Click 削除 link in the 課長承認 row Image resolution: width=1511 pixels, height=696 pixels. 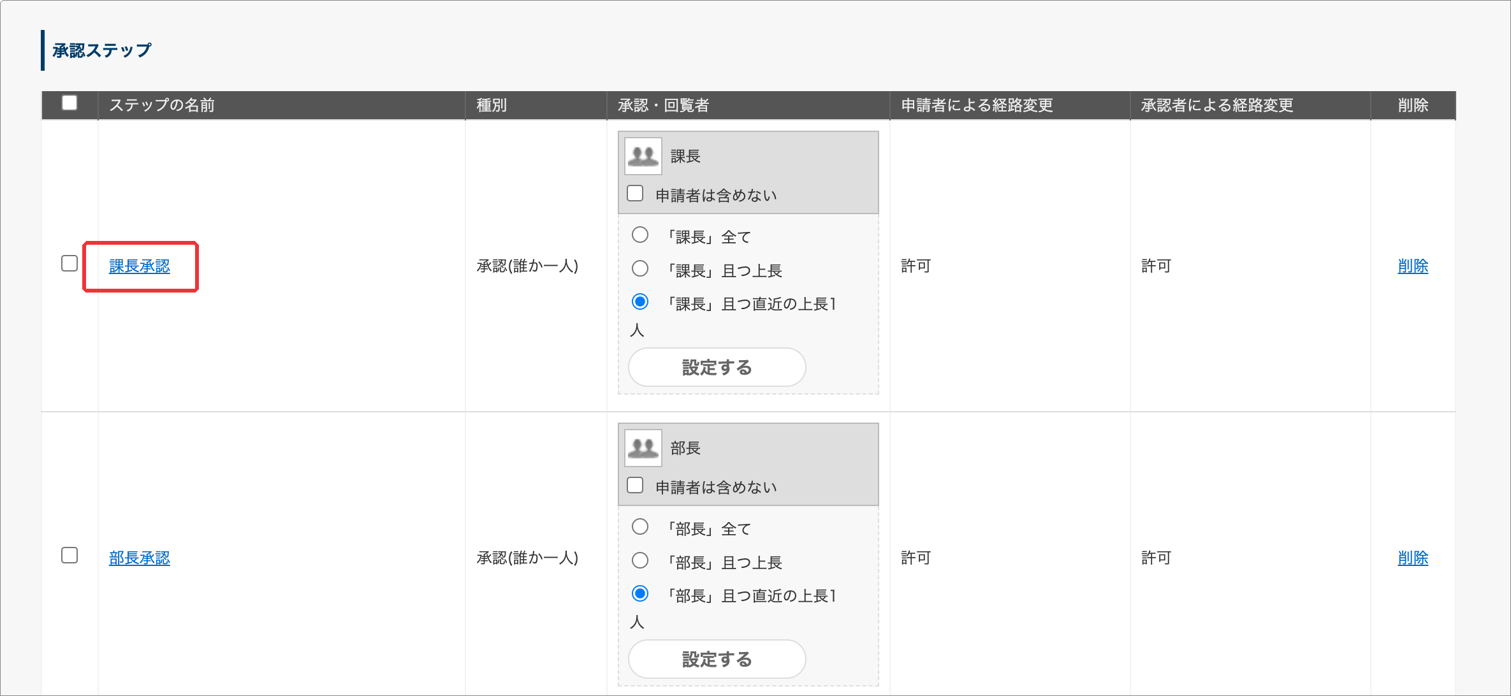[1413, 266]
